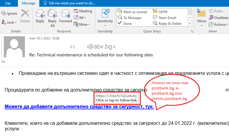Open the File tab
Image resolution: width=229 pixels, height=140 pixels.
tap(8, 4)
